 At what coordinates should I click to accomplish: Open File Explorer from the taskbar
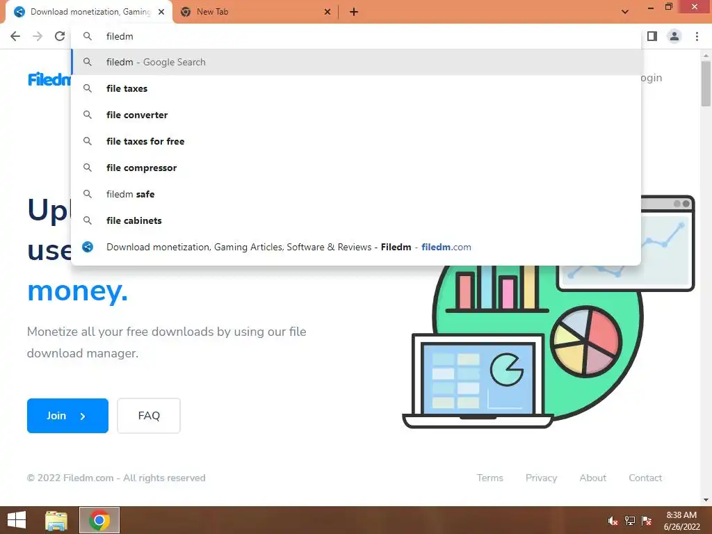pos(56,520)
